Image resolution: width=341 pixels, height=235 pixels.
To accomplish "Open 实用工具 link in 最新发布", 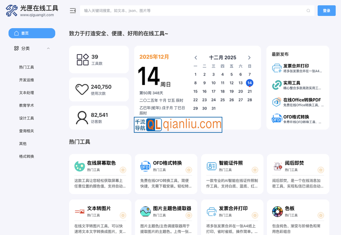I will point(292,83).
